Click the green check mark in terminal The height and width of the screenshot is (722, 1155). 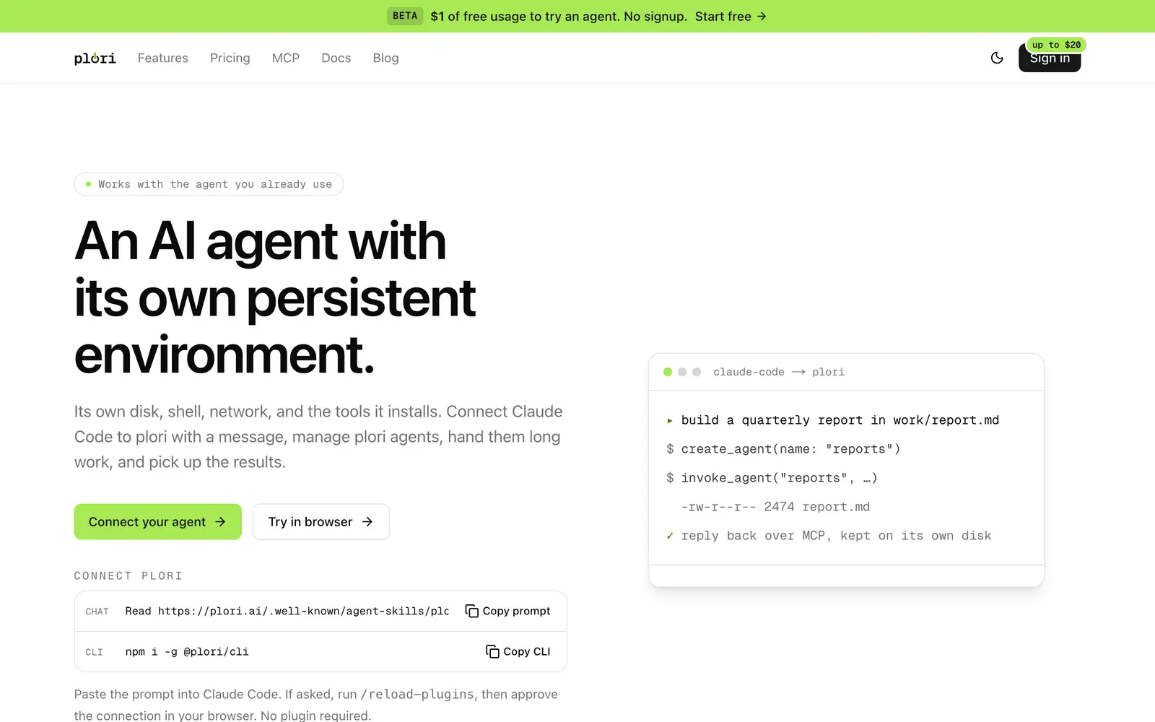click(x=670, y=536)
